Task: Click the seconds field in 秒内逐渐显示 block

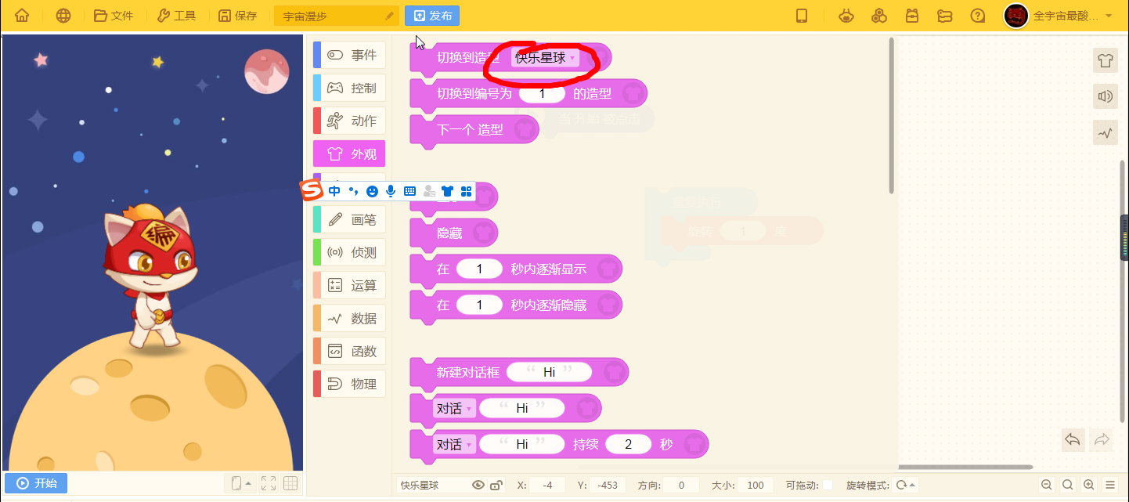Action: [479, 269]
